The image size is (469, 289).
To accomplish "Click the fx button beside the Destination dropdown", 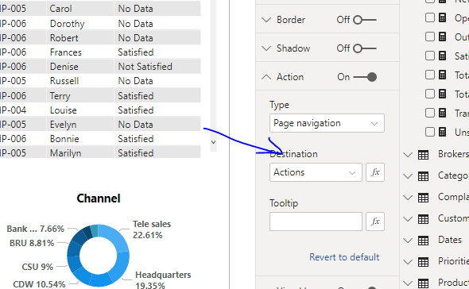I will tap(375, 172).
